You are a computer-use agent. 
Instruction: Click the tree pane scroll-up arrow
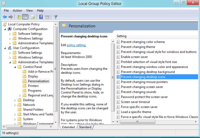pyautogui.click(x=55, y=24)
